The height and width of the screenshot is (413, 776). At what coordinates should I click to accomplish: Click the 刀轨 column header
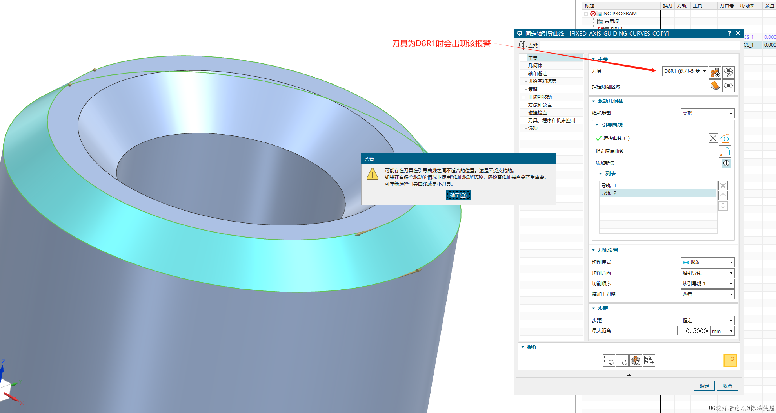click(x=681, y=5)
